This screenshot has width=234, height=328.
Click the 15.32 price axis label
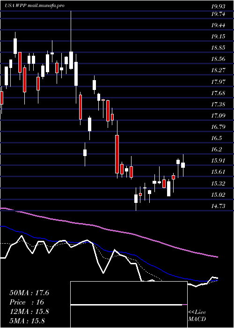pos(218,184)
